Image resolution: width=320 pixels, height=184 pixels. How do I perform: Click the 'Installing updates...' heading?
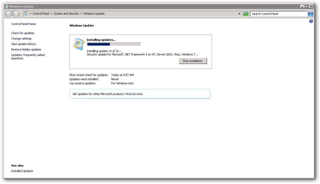(101, 40)
